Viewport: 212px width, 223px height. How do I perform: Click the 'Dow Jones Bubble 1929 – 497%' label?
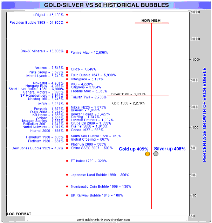pos(37,148)
